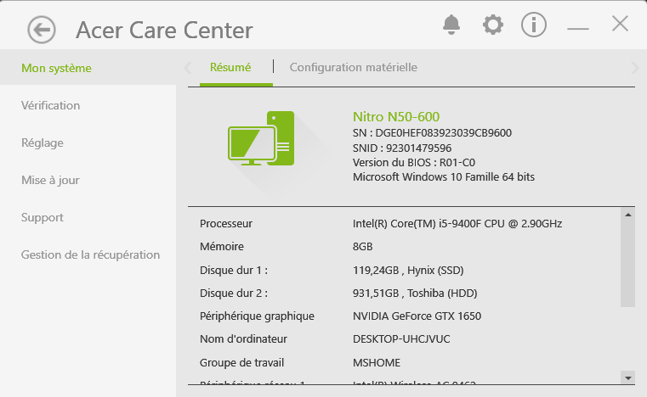Open Mise à jour section
647x397 pixels.
tap(50, 180)
